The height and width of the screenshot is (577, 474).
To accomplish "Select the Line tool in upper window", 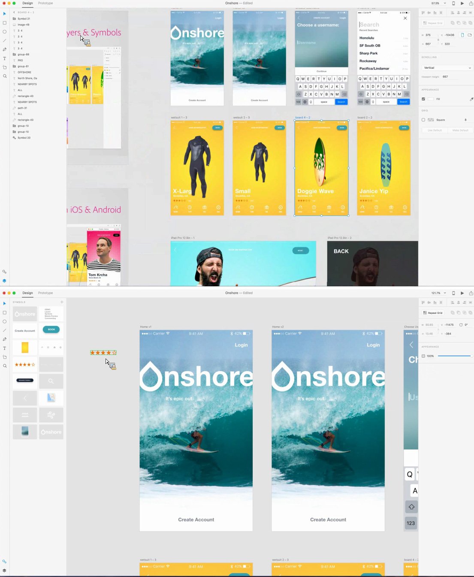I will pyautogui.click(x=5, y=40).
